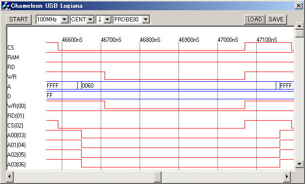Viewport: 305px width, 184px height.
Task: Click the START capture button
Action: pyautogui.click(x=18, y=19)
